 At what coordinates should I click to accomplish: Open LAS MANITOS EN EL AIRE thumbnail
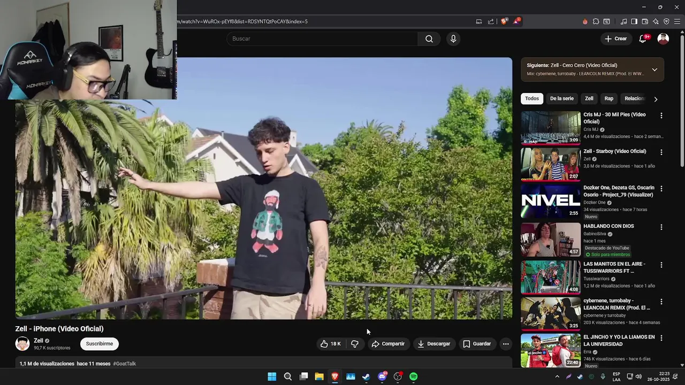(x=551, y=277)
